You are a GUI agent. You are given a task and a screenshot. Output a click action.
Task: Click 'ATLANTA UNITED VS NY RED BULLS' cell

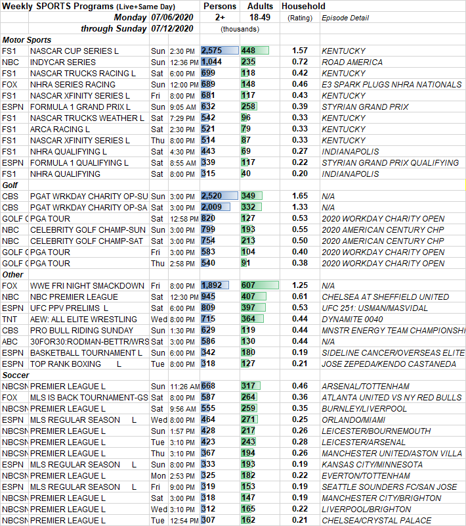pos(392,398)
